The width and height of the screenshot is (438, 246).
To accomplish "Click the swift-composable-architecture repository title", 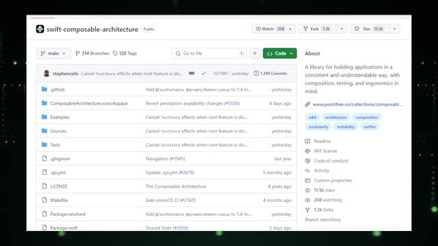I will pyautogui.click(x=92, y=29).
